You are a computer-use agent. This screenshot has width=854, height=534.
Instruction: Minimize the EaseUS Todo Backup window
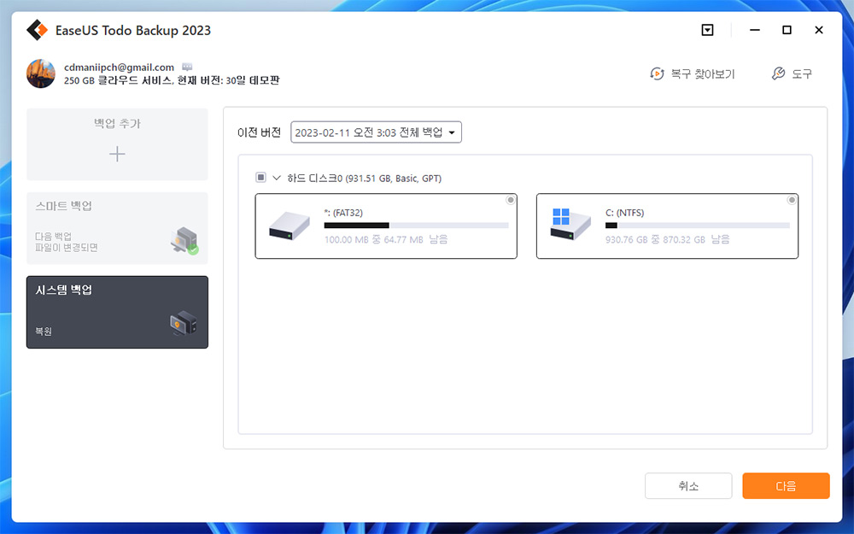754,30
